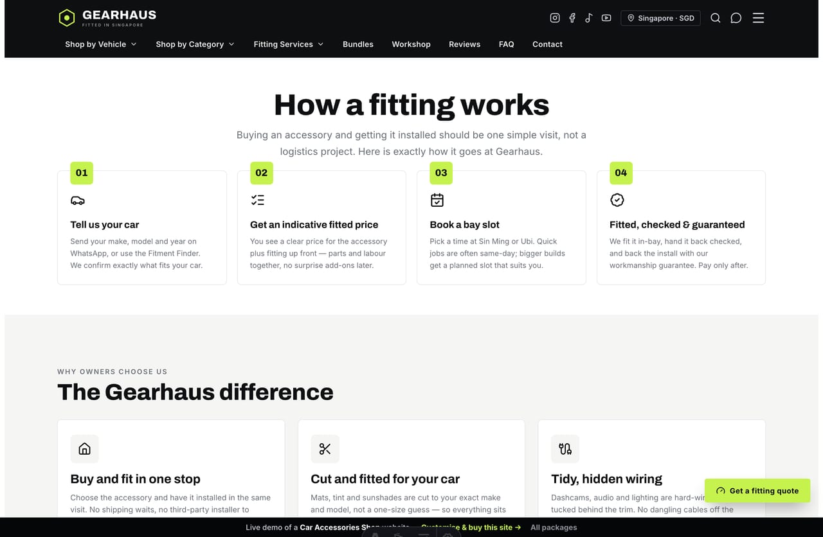
Task: Click the house icon above Buy and fit
Action: pyautogui.click(x=84, y=449)
